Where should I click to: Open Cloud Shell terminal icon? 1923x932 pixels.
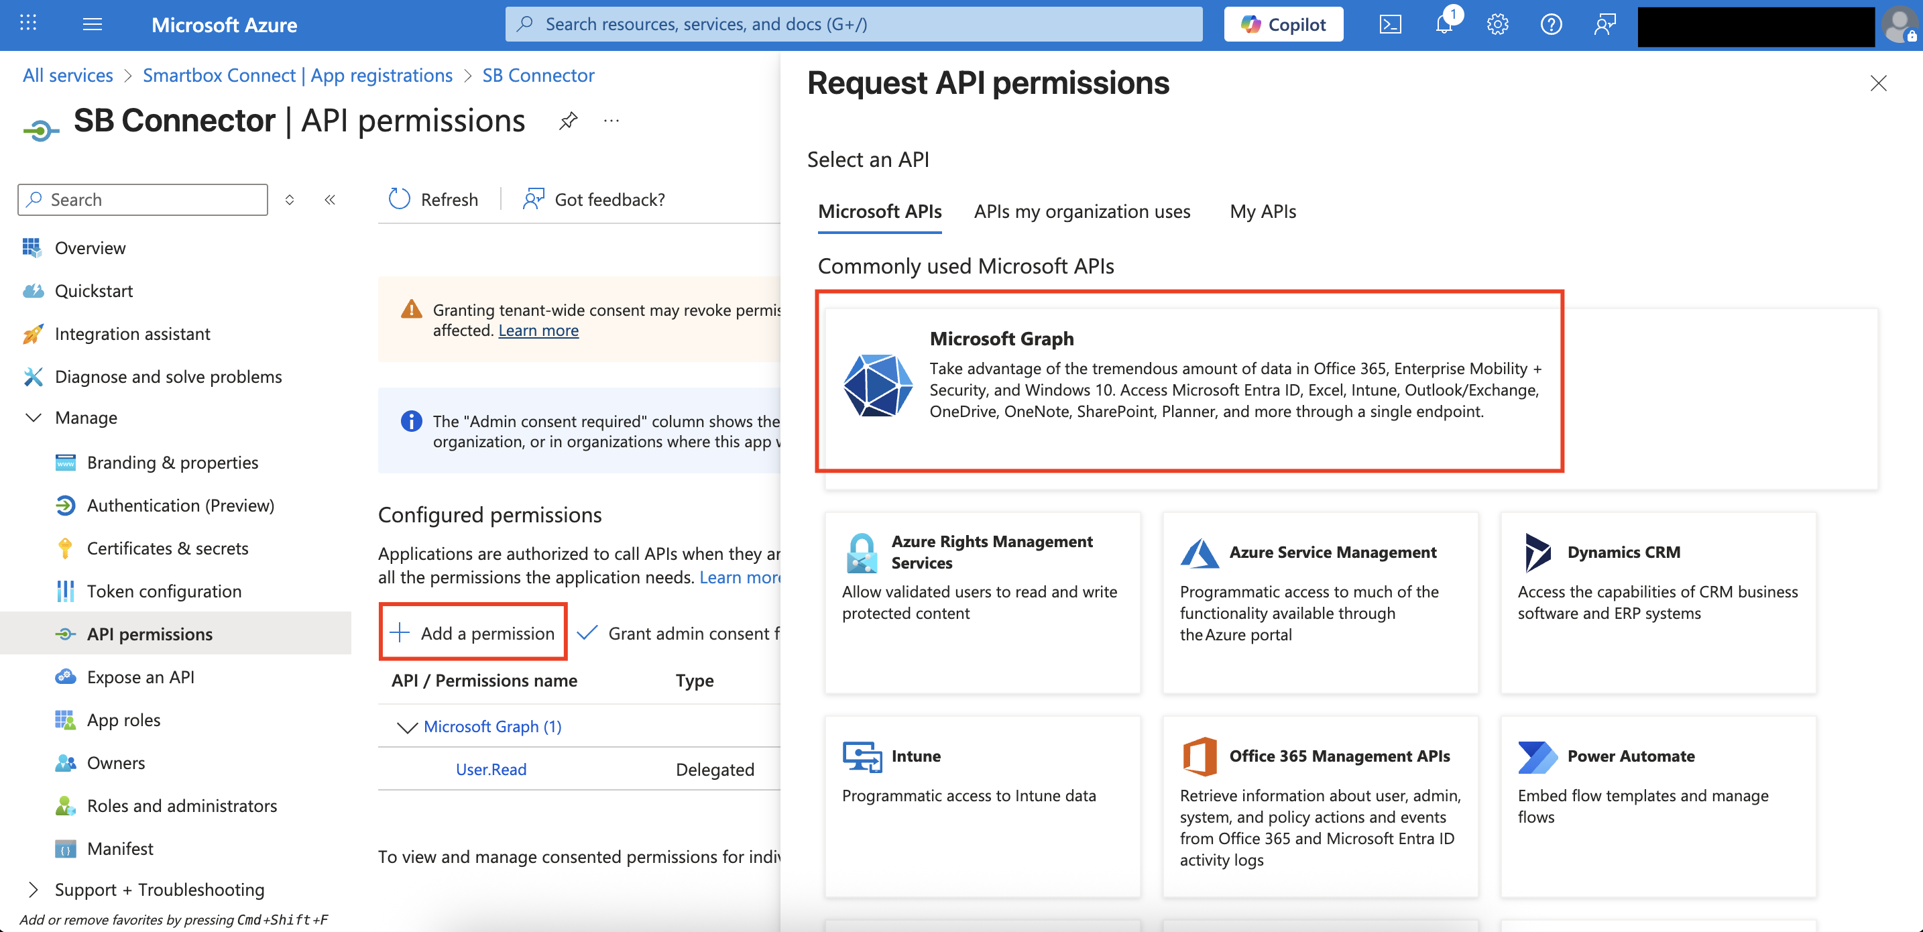point(1390,25)
